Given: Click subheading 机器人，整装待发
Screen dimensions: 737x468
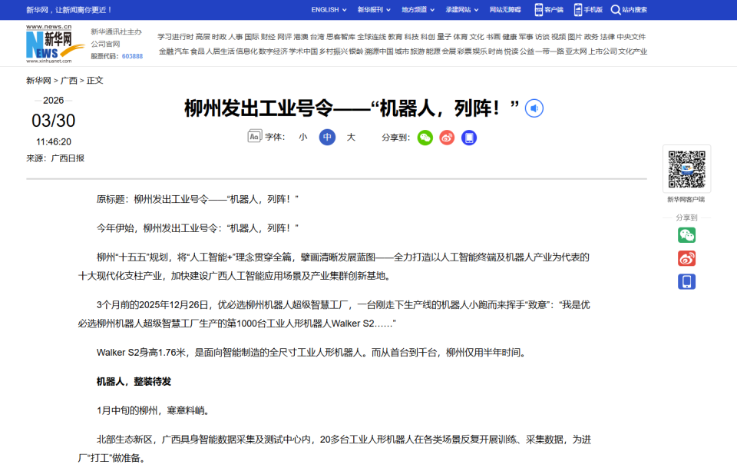Looking at the screenshot, I should pyautogui.click(x=134, y=381).
